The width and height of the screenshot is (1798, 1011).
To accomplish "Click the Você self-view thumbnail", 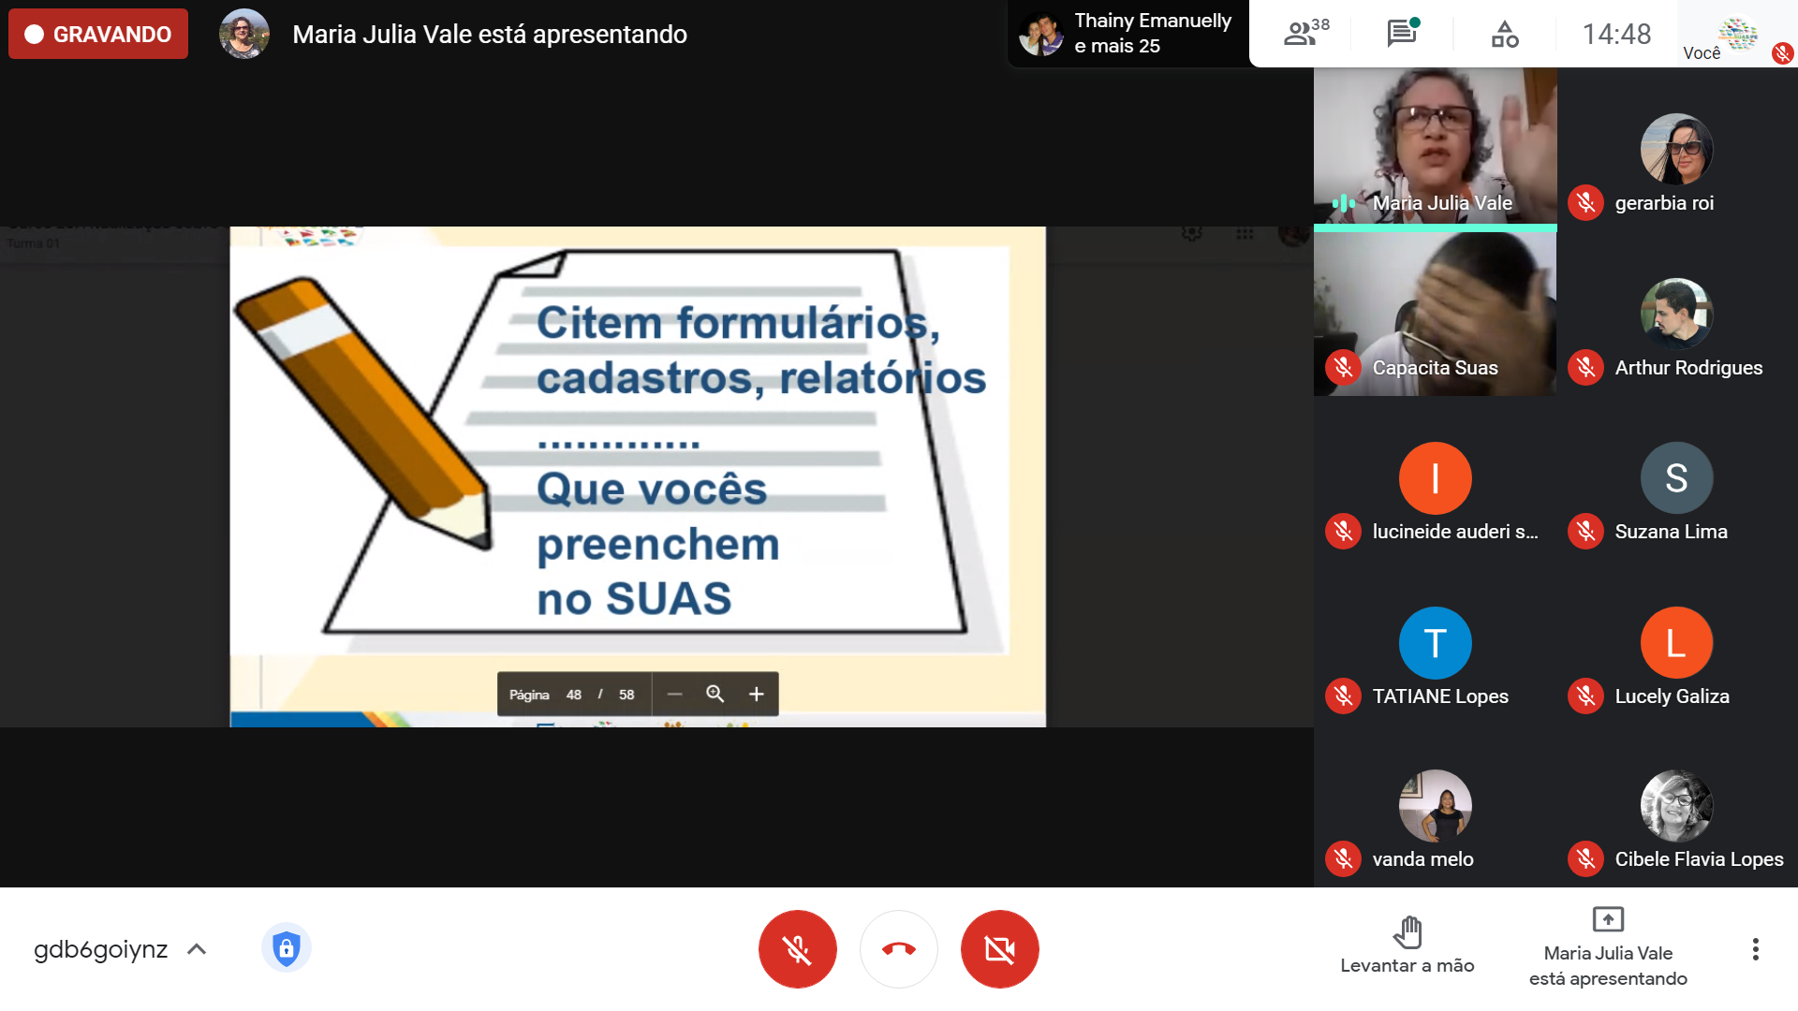I will coord(1735,36).
